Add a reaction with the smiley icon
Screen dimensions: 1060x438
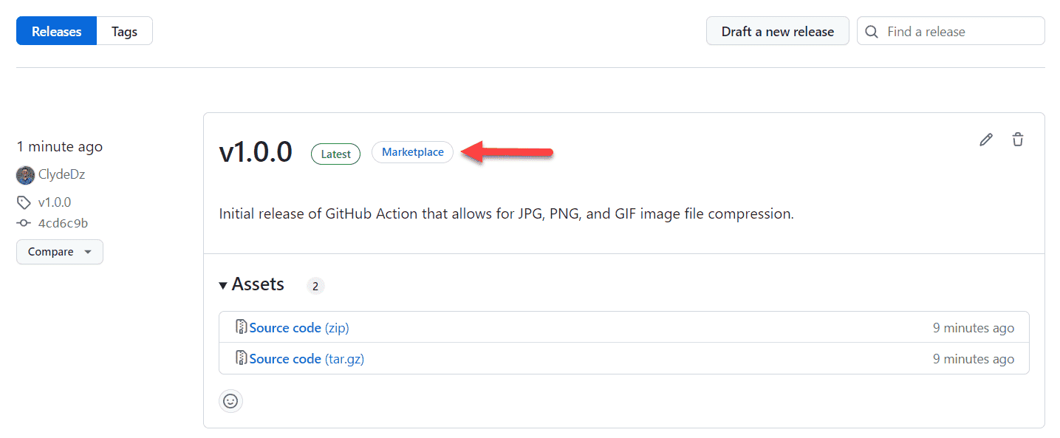pyautogui.click(x=230, y=401)
